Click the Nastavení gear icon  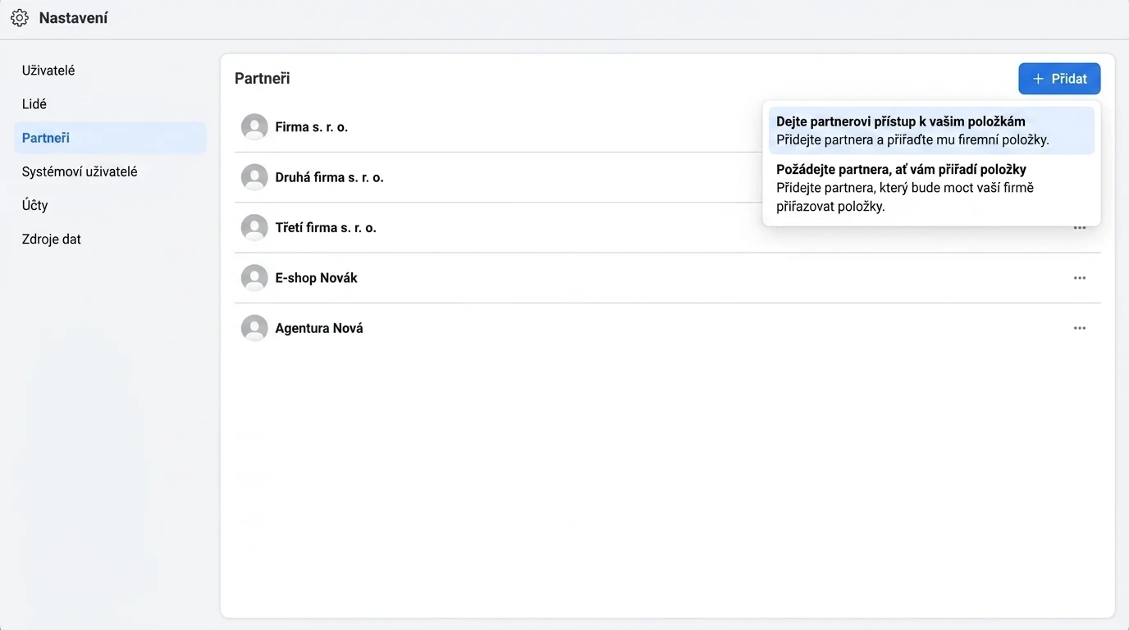(x=20, y=18)
